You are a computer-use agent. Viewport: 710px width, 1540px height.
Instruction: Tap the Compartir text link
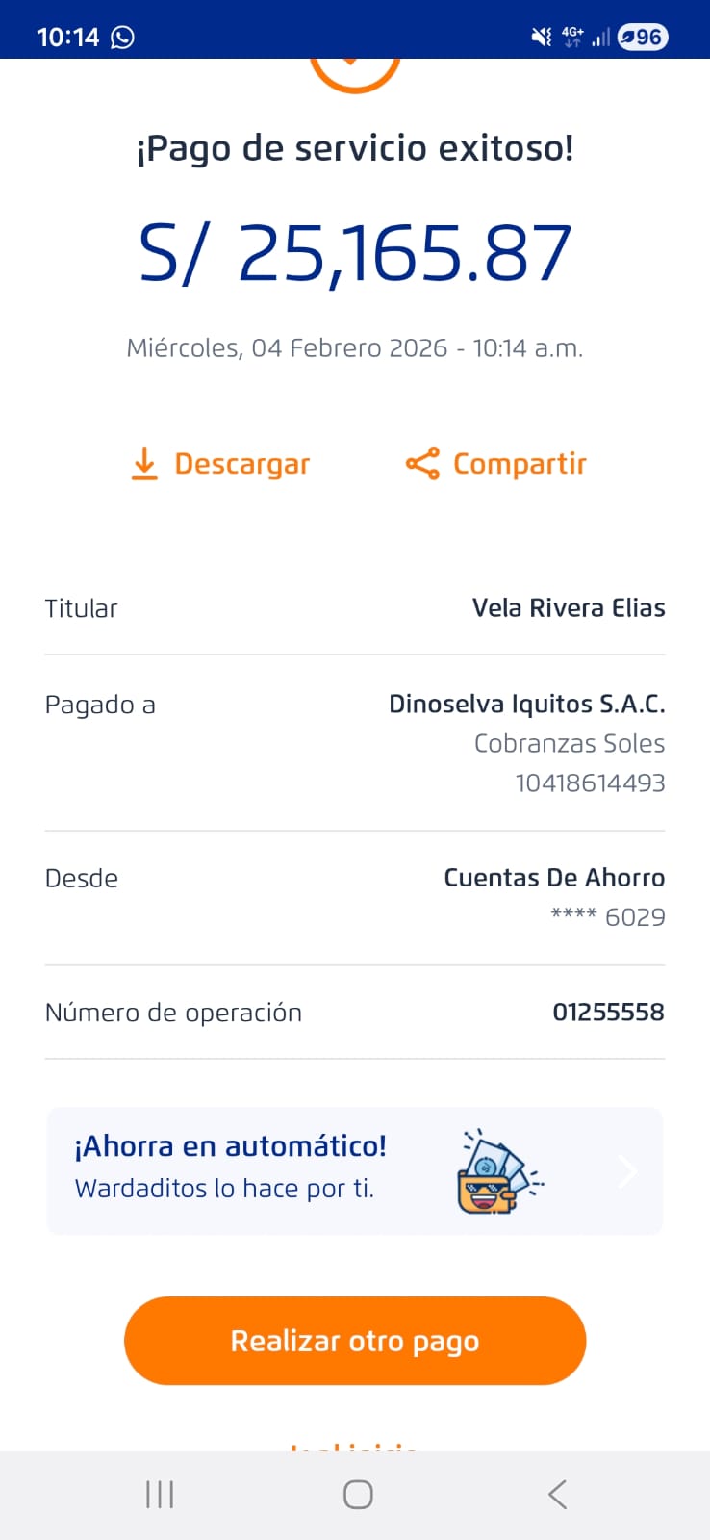coord(520,464)
